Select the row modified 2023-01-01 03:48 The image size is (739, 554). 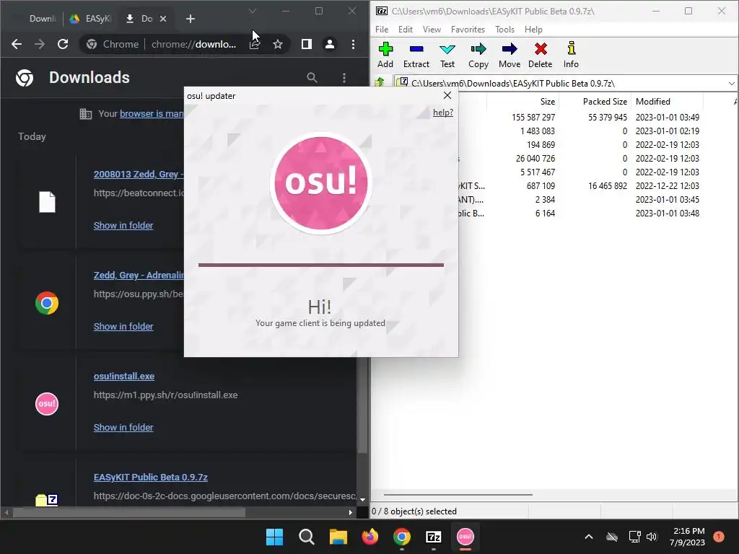[554, 214]
